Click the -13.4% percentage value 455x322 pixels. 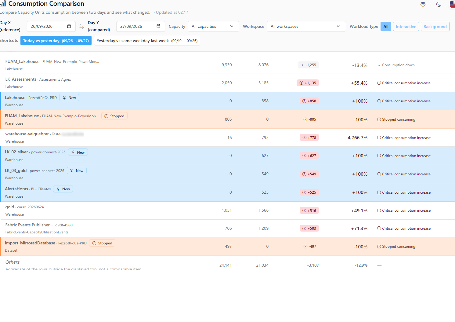(x=360, y=65)
